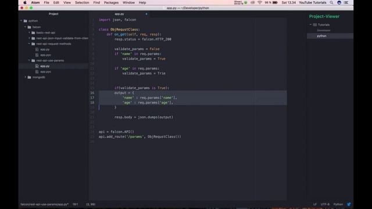The height and width of the screenshot is (209, 372).
Task: Select the mongodb folder name
Action: (39, 77)
